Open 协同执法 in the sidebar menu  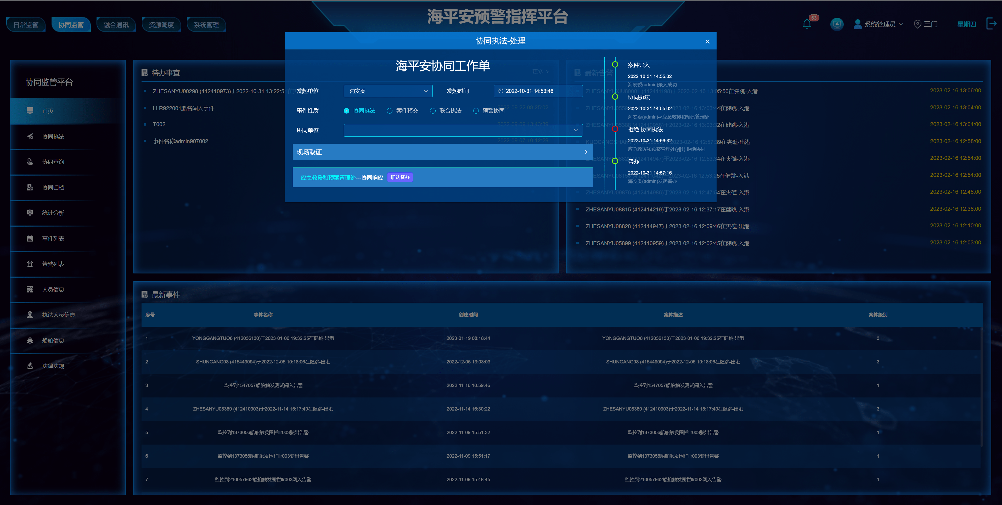[x=68, y=136]
